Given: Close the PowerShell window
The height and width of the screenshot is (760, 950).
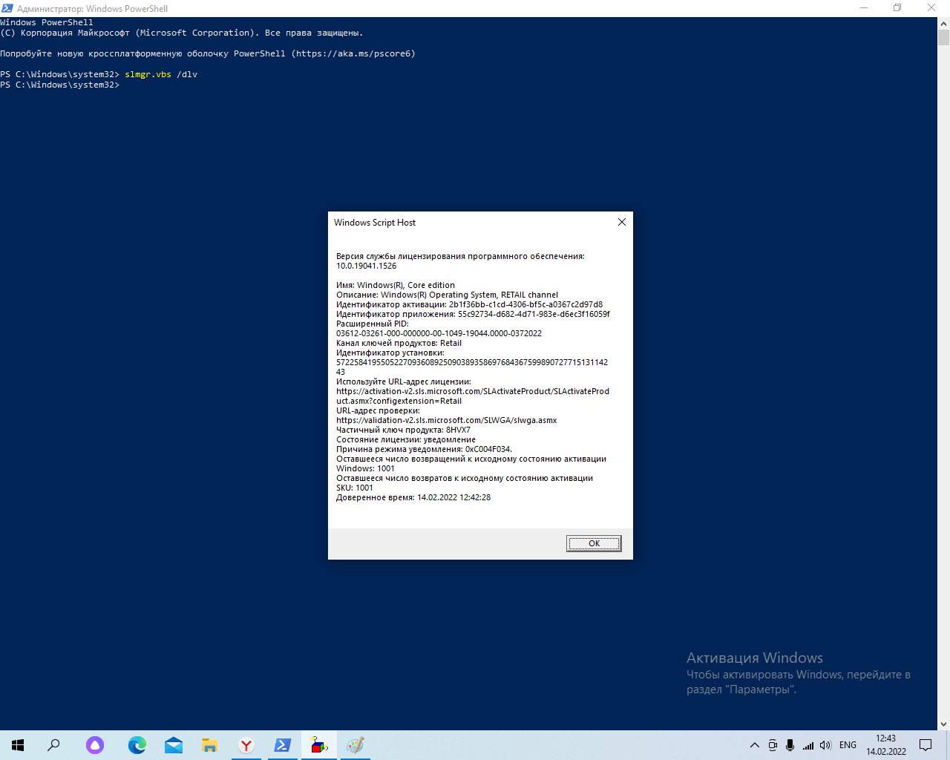Looking at the screenshot, I should point(931,8).
